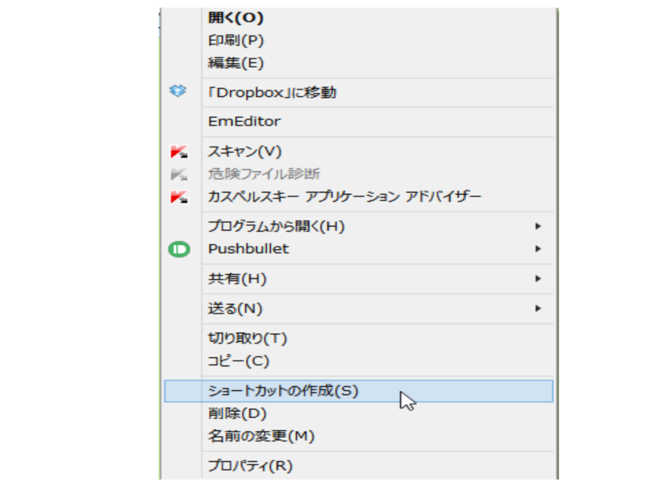Click Kaspersky icon beside スキャン(V)
The height and width of the screenshot is (486, 649).
(x=179, y=152)
